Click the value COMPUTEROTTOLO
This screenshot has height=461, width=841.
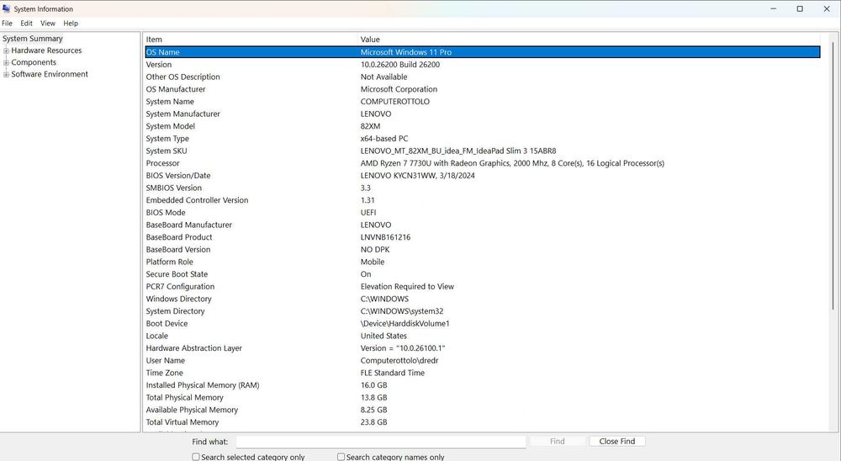[394, 102]
